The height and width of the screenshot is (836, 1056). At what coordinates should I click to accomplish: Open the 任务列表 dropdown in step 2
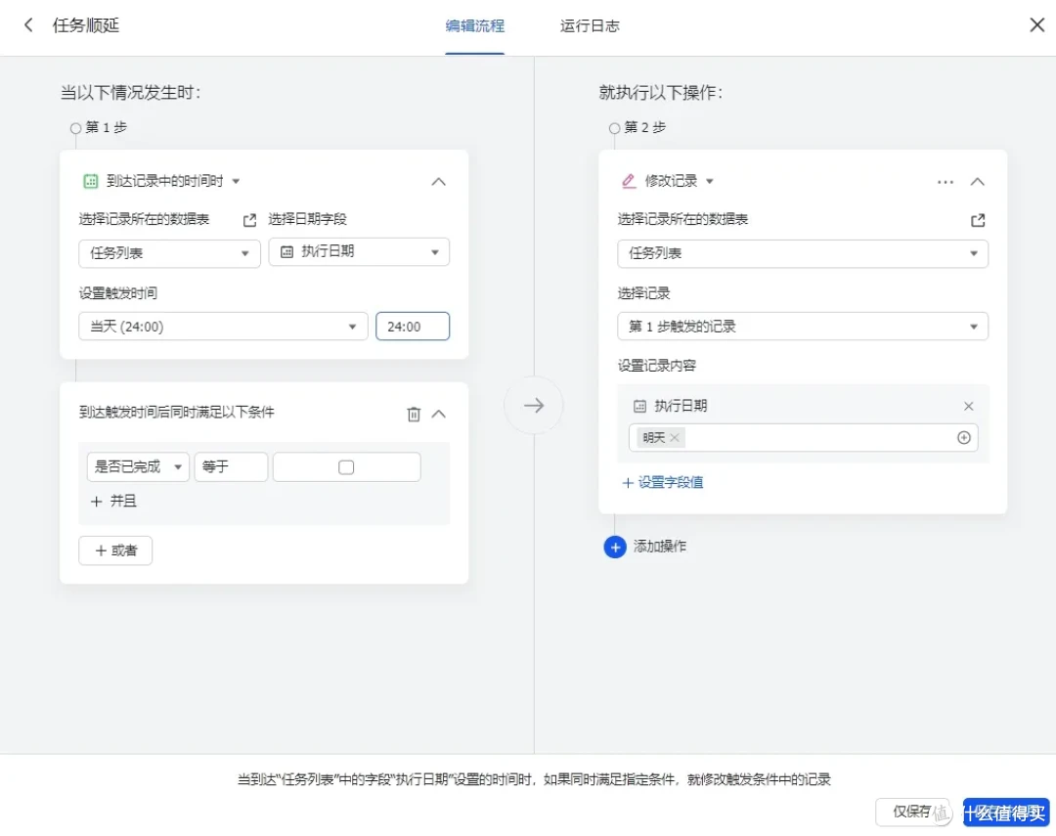(x=803, y=253)
